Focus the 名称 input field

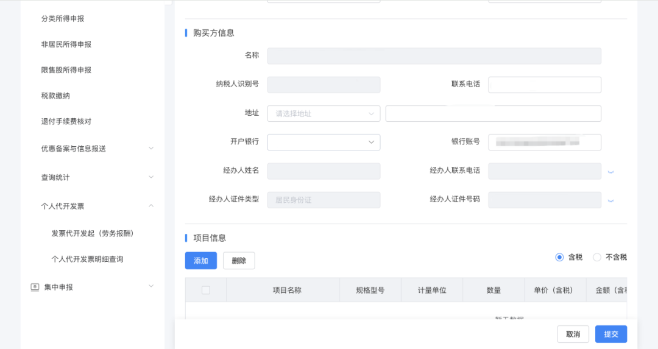tap(434, 56)
